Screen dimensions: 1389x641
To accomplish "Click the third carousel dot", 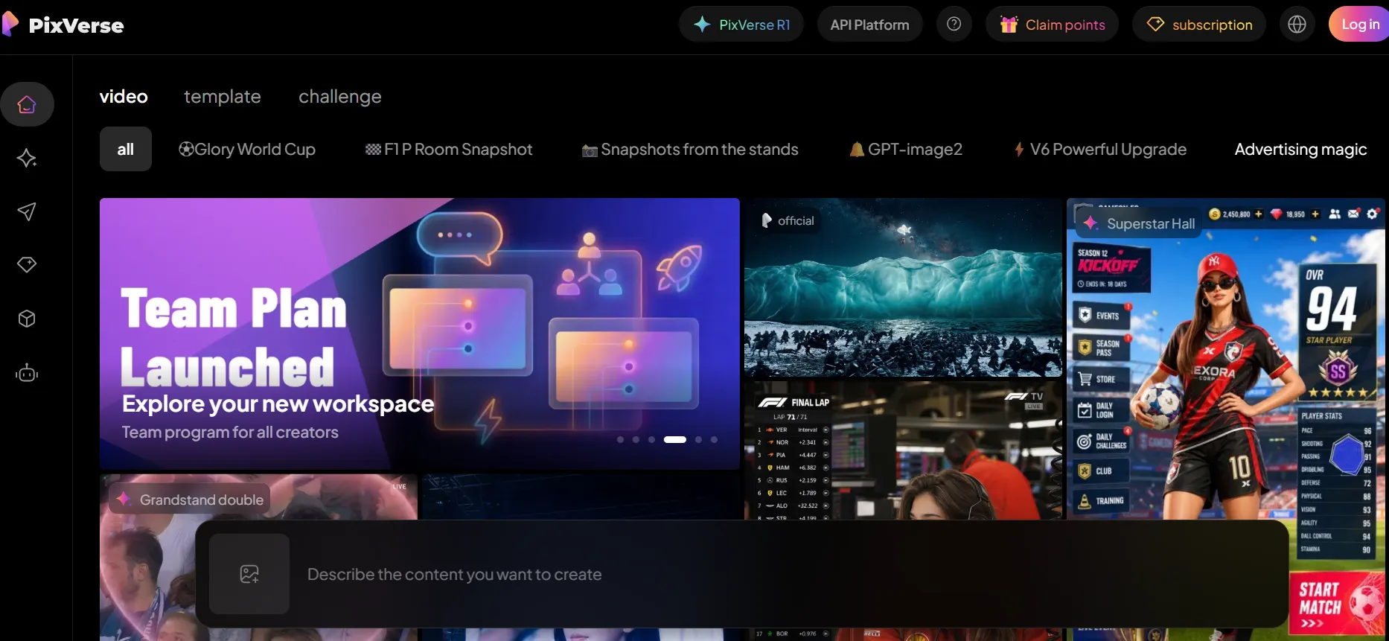I will [651, 439].
